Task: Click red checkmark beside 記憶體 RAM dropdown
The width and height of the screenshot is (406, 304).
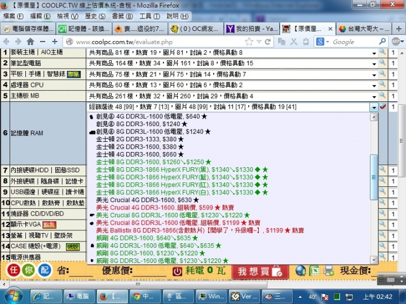Action: pos(383,106)
